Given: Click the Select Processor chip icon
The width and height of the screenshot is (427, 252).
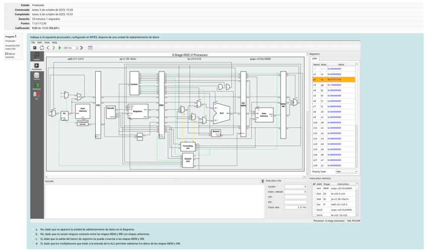Looking at the screenshot, I should (x=35, y=48).
